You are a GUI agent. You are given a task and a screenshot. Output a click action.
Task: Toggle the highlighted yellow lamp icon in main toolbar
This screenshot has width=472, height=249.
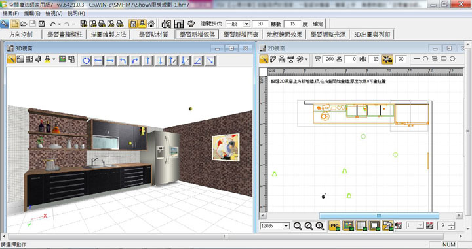coord(142,24)
